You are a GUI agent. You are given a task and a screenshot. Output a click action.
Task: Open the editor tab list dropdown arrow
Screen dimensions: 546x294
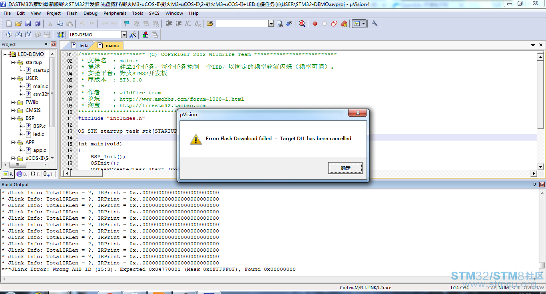point(533,46)
